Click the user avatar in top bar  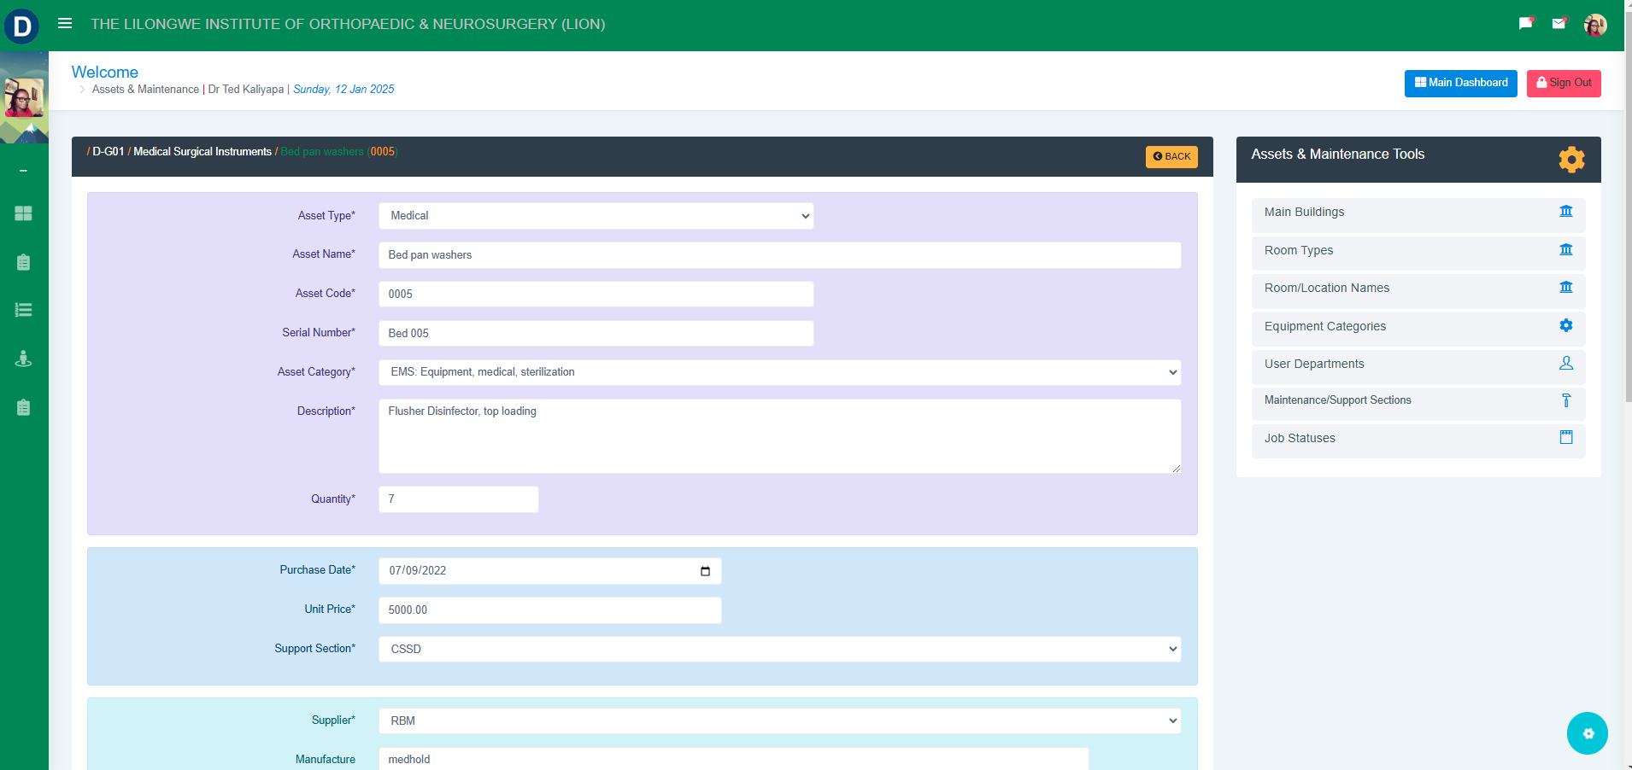coord(1594,25)
